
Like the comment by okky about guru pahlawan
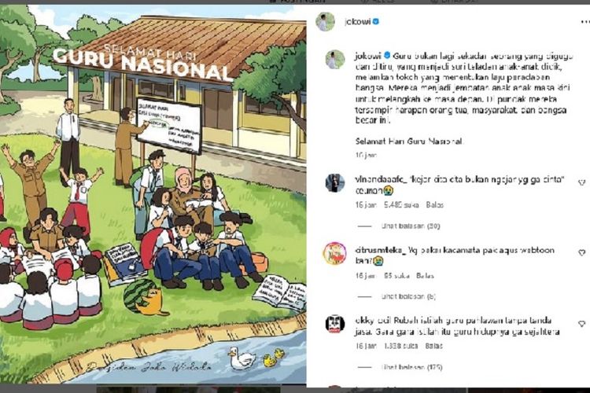[x=581, y=323]
